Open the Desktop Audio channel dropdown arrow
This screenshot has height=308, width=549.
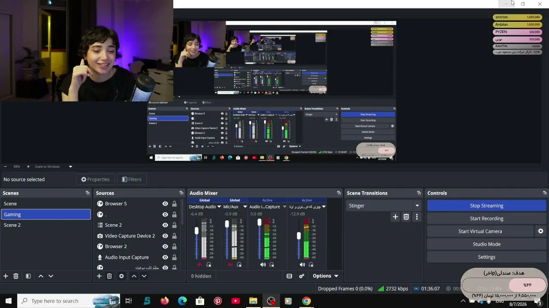tap(219, 207)
